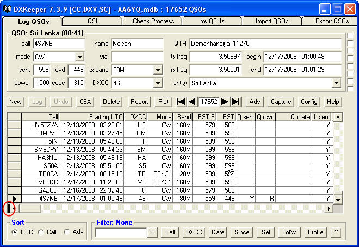The height and width of the screenshot is (247, 359).
Task: Open the mode dropdown showing CW
Action: point(79,57)
